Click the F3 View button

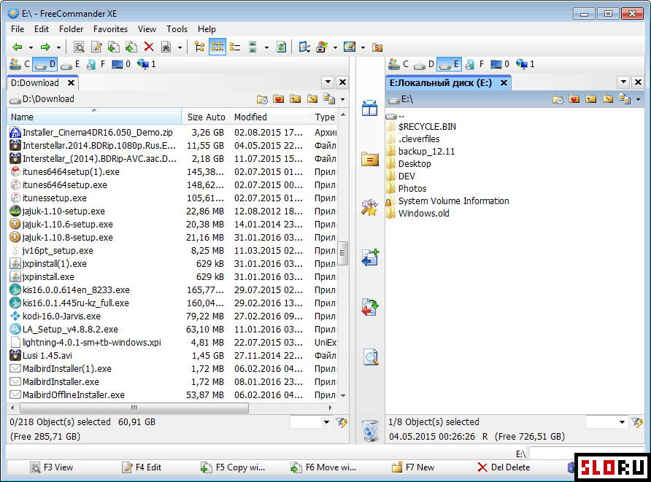click(x=52, y=467)
